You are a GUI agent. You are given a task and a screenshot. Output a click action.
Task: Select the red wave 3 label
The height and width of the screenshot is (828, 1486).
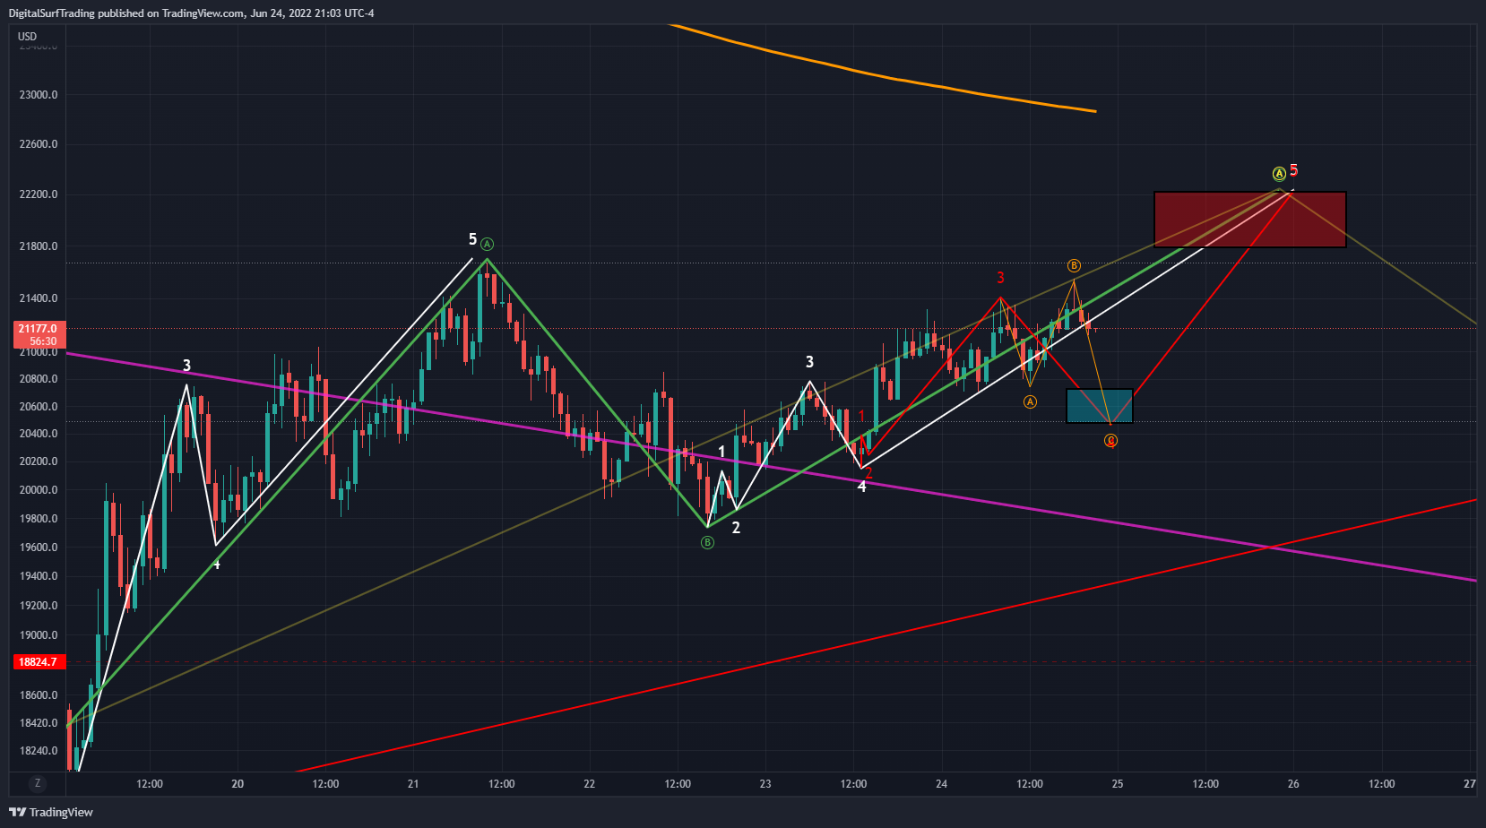1000,278
